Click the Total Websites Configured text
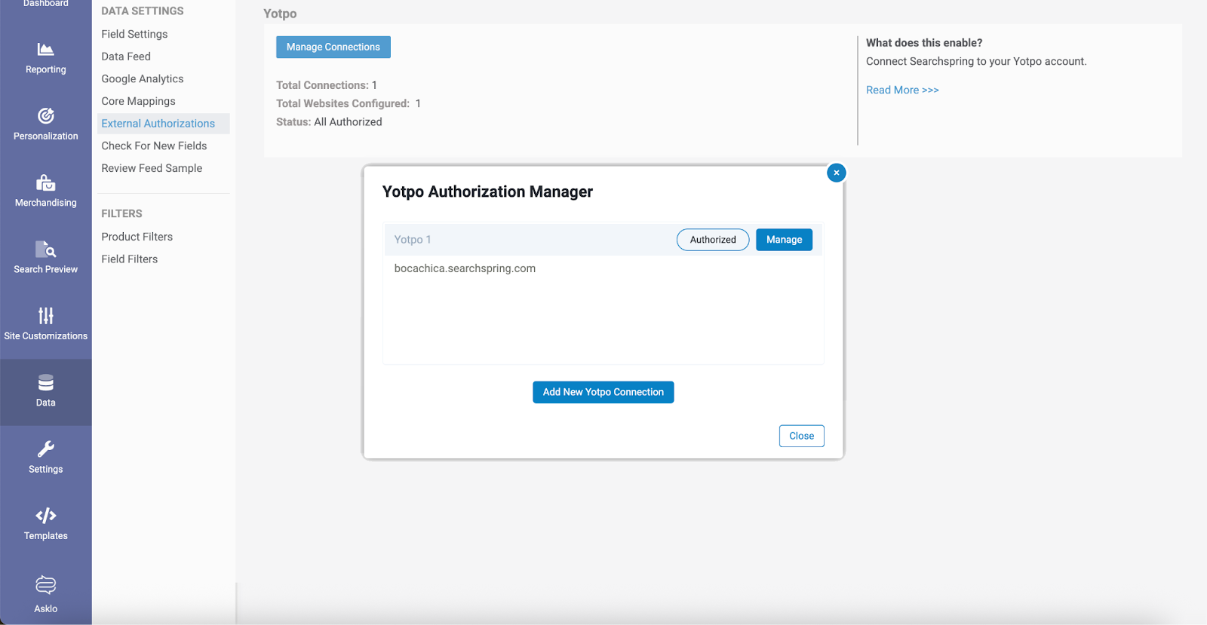1207x625 pixels. pos(348,103)
